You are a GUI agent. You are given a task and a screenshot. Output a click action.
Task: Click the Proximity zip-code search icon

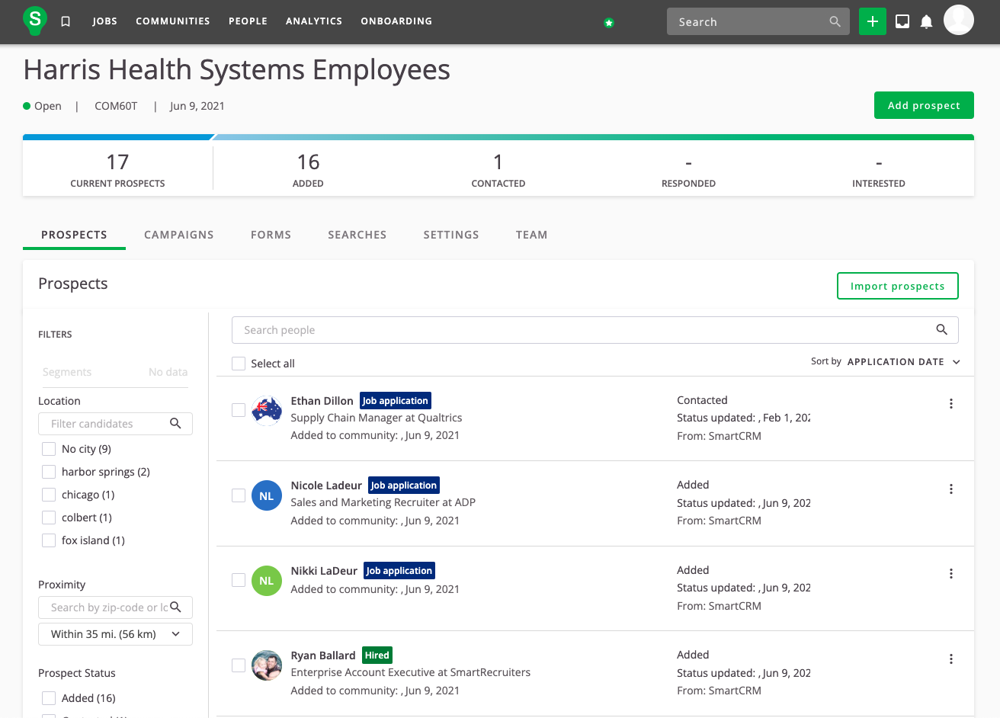click(x=175, y=607)
